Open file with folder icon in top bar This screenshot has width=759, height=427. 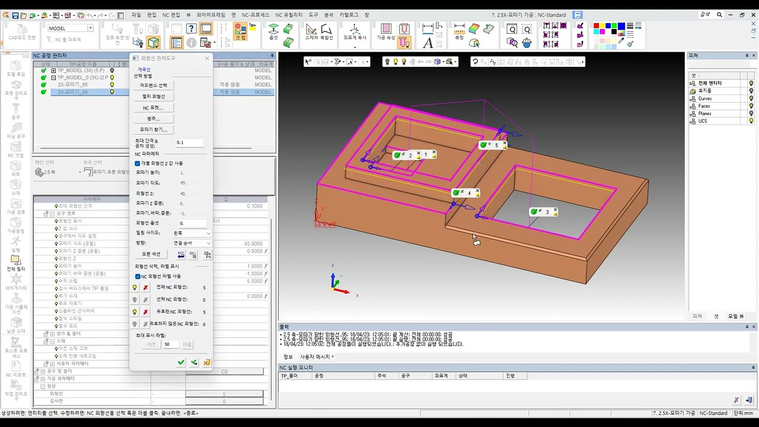(24, 15)
